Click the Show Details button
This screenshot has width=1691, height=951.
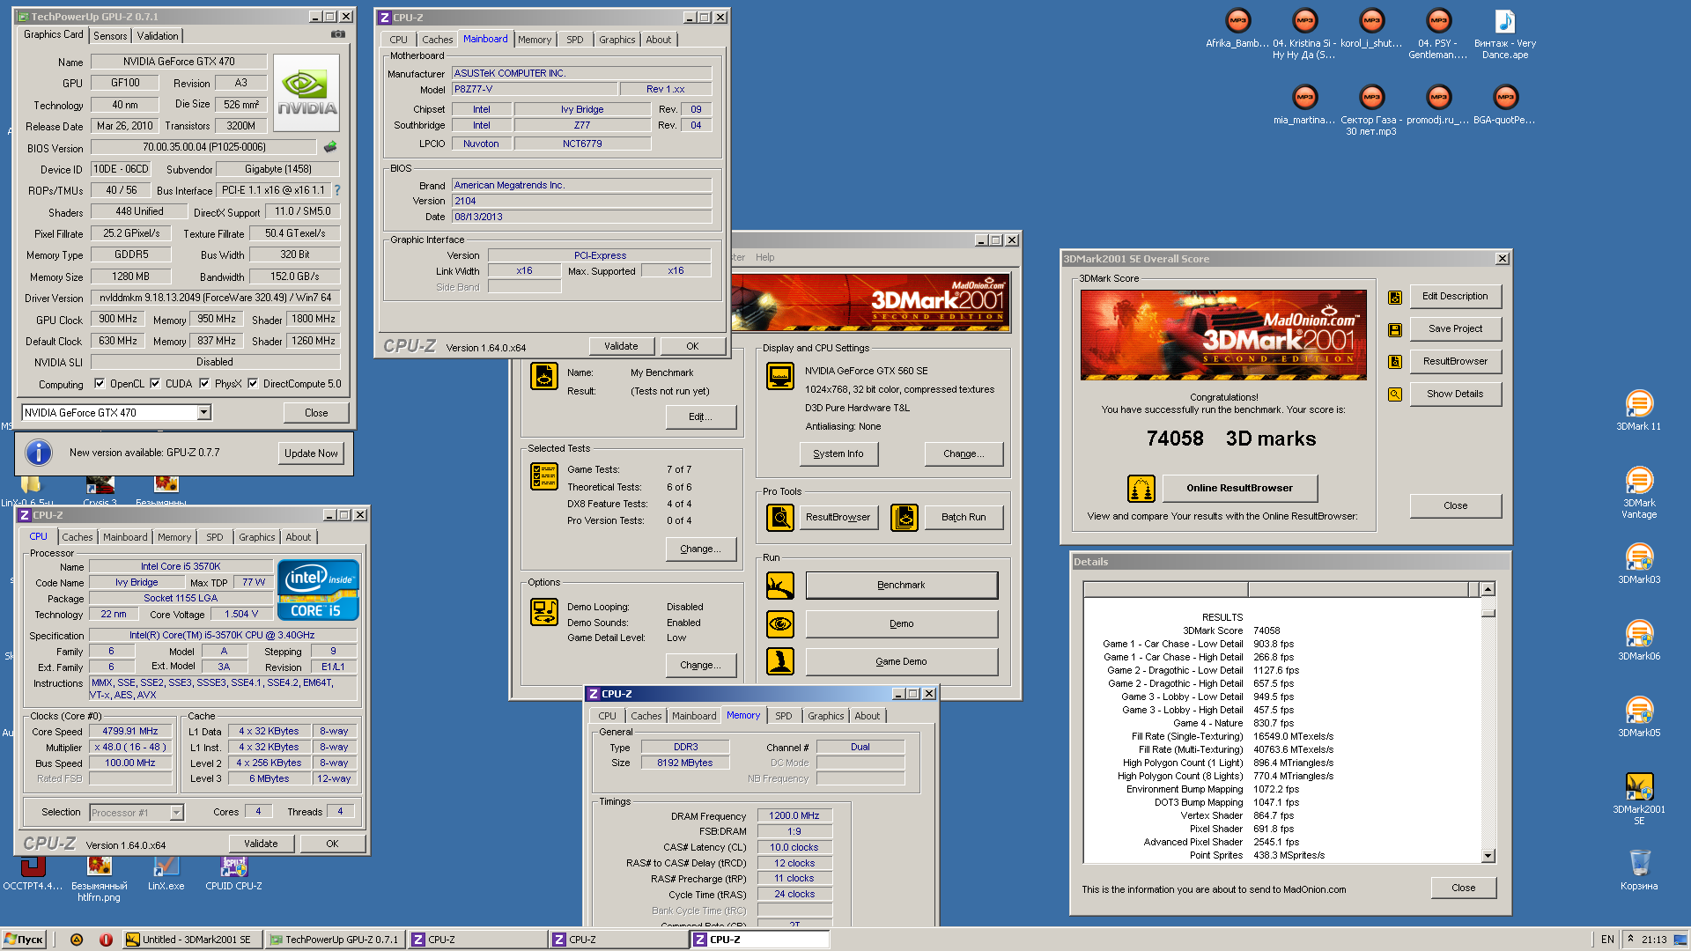(x=1455, y=394)
